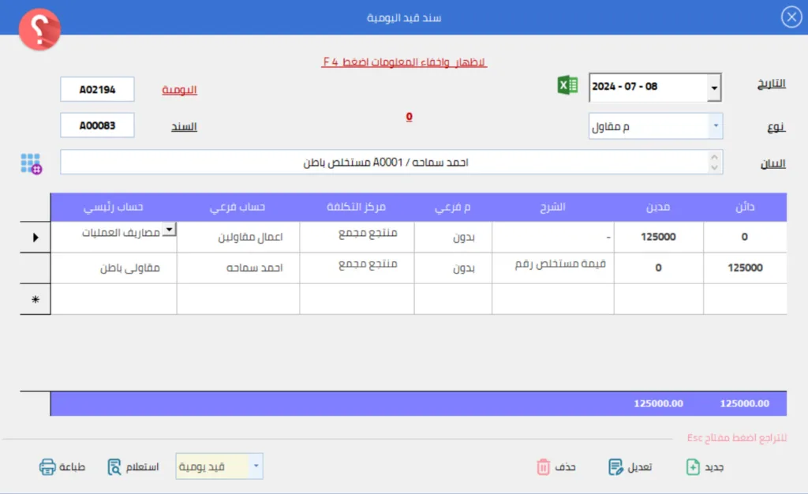
Task: Click the red question mark help icon
Action: coord(39,30)
